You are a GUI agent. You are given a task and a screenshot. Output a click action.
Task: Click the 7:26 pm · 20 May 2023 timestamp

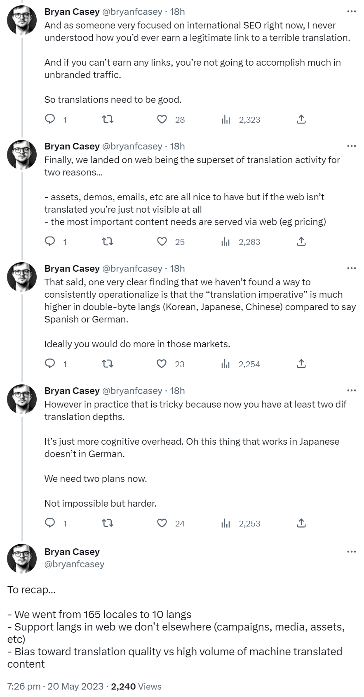coord(55,686)
